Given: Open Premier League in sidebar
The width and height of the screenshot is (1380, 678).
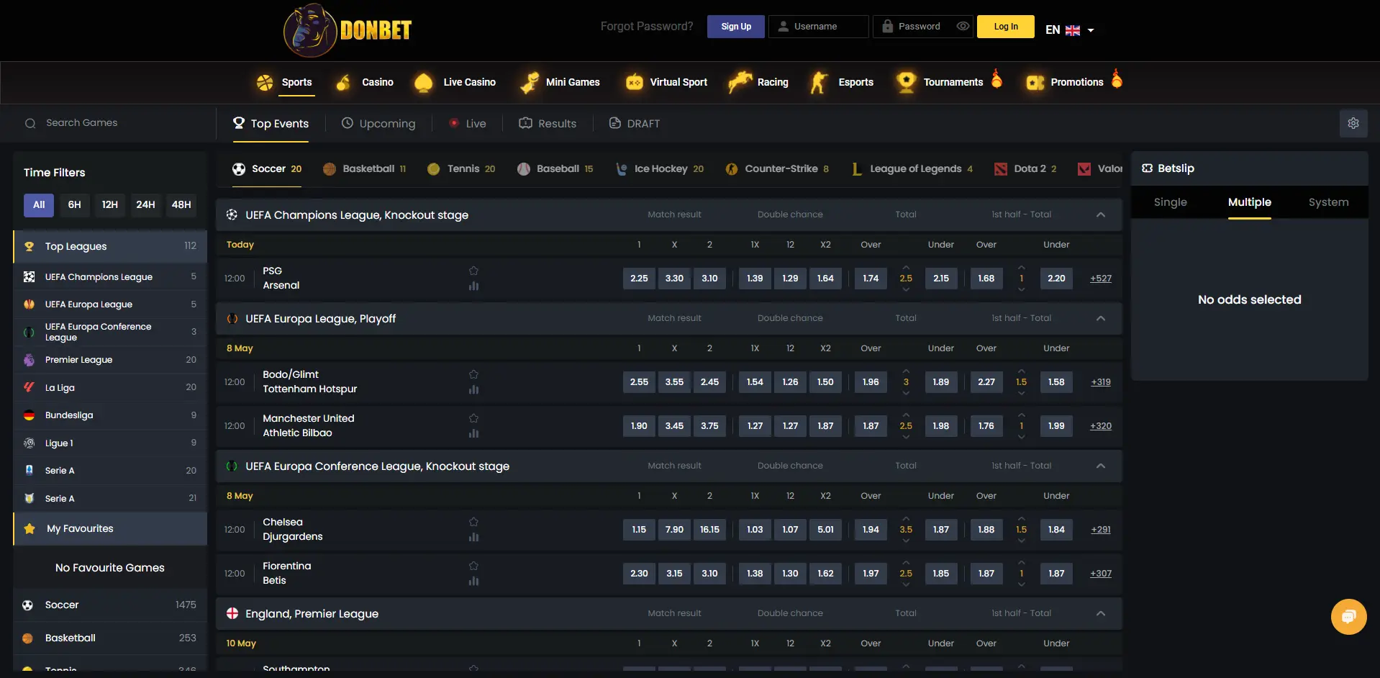Looking at the screenshot, I should (110, 360).
